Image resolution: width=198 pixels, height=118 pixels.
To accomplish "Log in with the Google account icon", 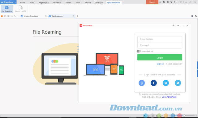I will (x=142, y=83).
